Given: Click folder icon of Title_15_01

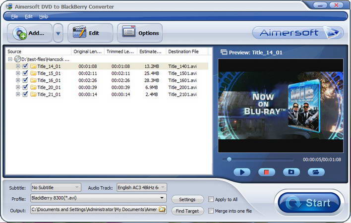Looking at the screenshot, I should (33, 73).
